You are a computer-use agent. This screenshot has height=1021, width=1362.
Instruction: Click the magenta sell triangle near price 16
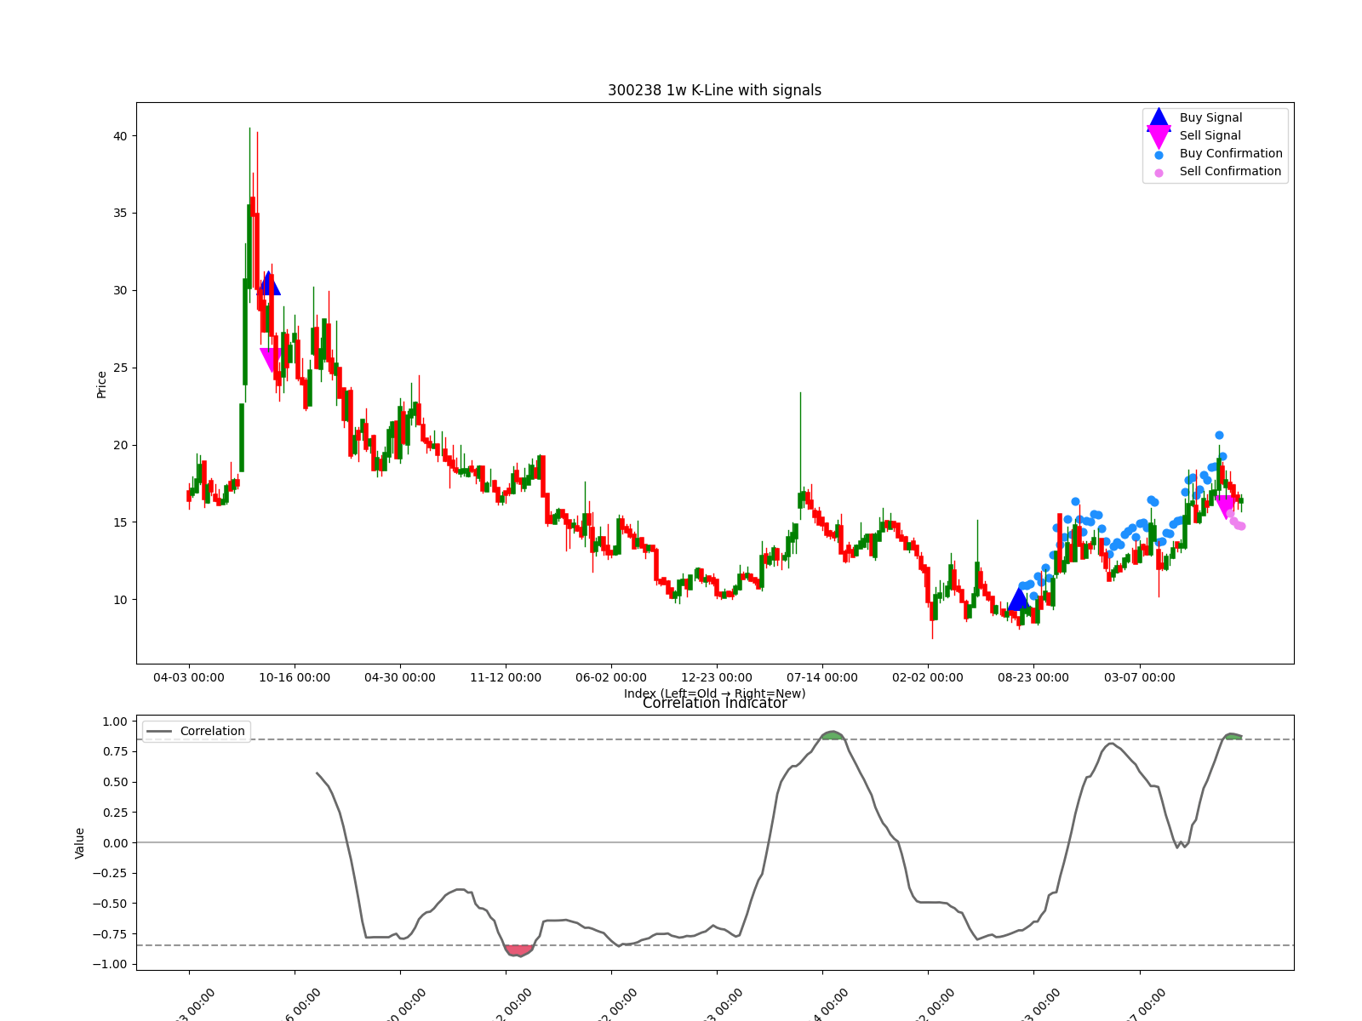(1226, 507)
